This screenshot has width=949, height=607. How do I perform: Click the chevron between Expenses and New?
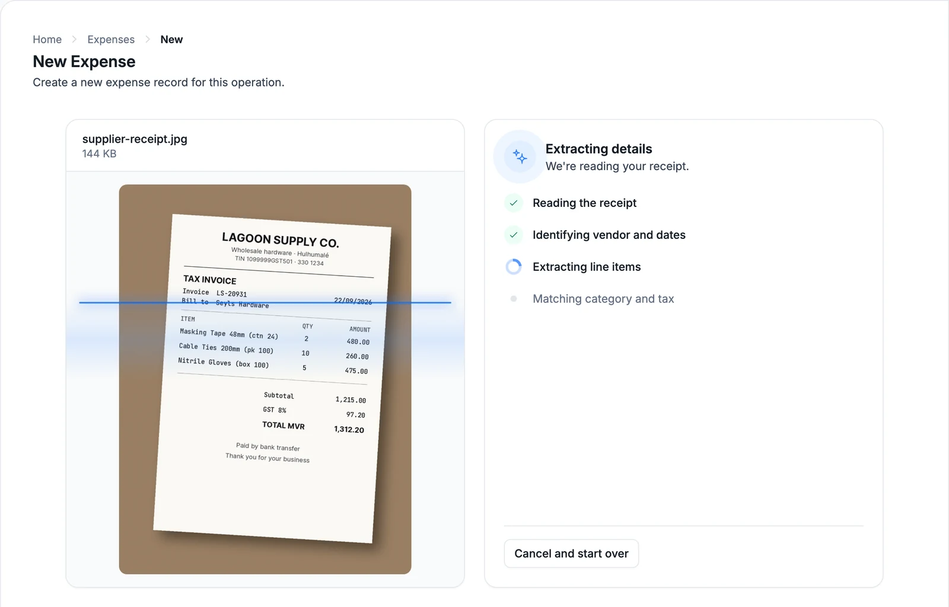(148, 39)
